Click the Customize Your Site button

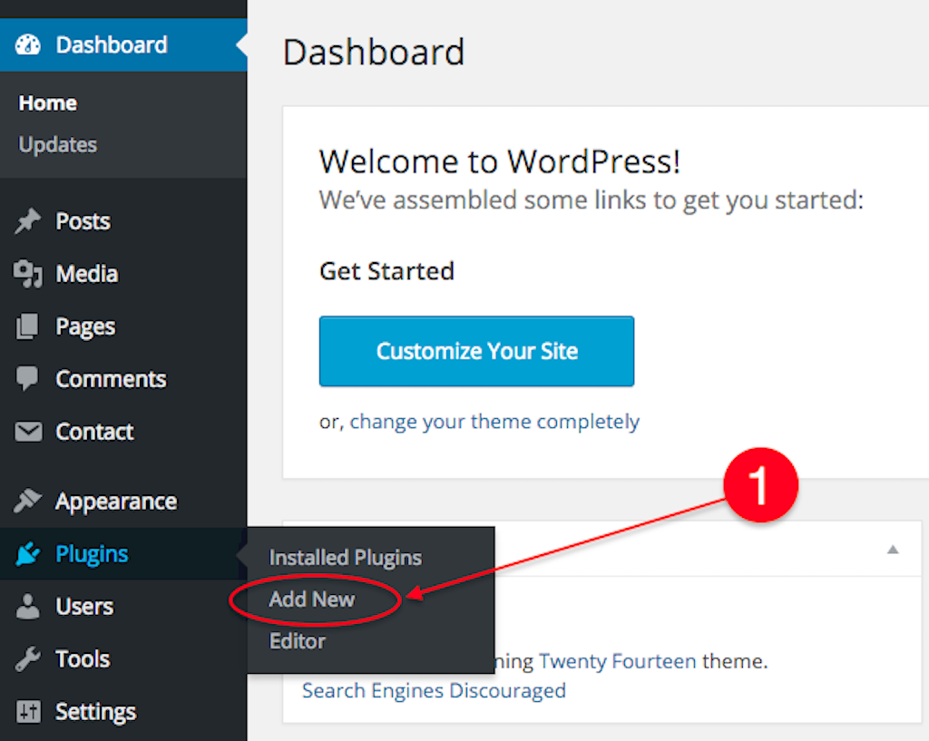tap(476, 351)
